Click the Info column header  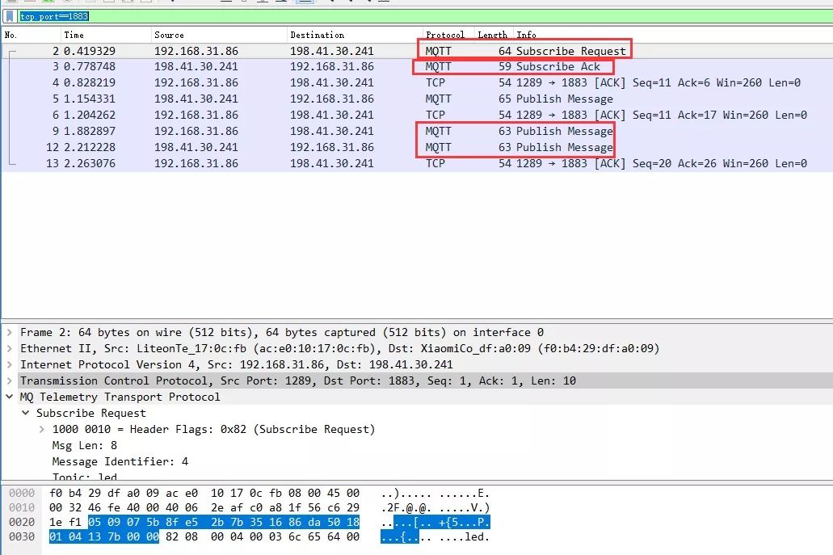point(527,36)
